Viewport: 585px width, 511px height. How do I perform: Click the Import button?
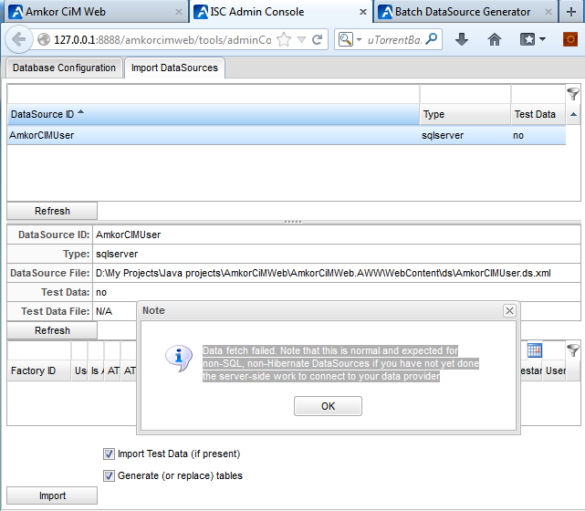click(52, 495)
